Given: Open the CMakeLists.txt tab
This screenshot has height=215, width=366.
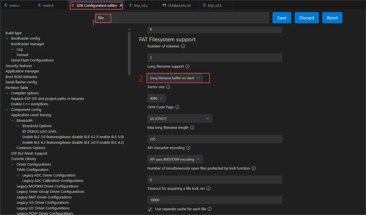Looking at the screenshot, I should pyautogui.click(x=179, y=5).
